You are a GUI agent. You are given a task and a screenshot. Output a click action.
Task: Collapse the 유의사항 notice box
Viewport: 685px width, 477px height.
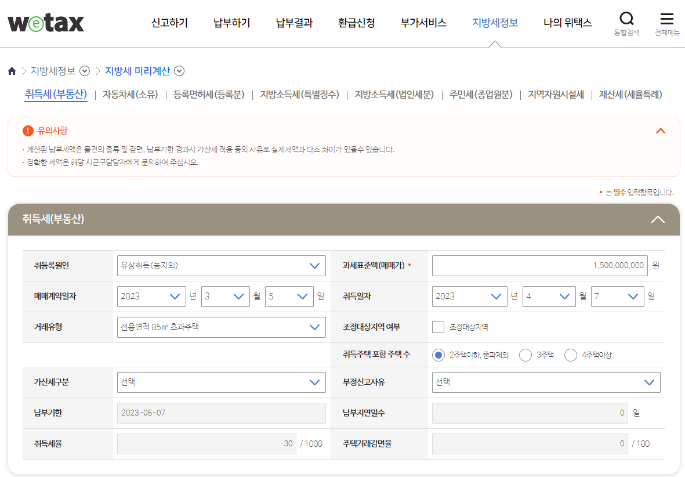pos(661,131)
